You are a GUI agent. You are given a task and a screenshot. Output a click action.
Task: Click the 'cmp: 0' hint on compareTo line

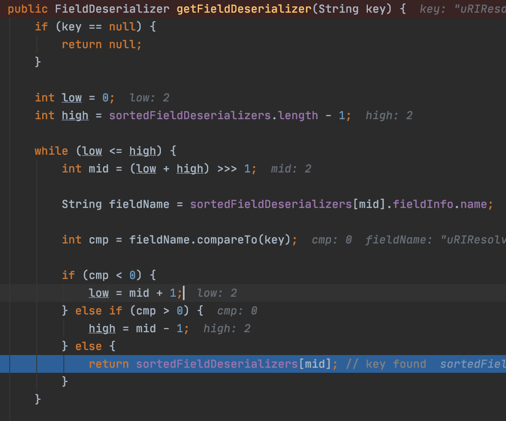[x=332, y=240]
